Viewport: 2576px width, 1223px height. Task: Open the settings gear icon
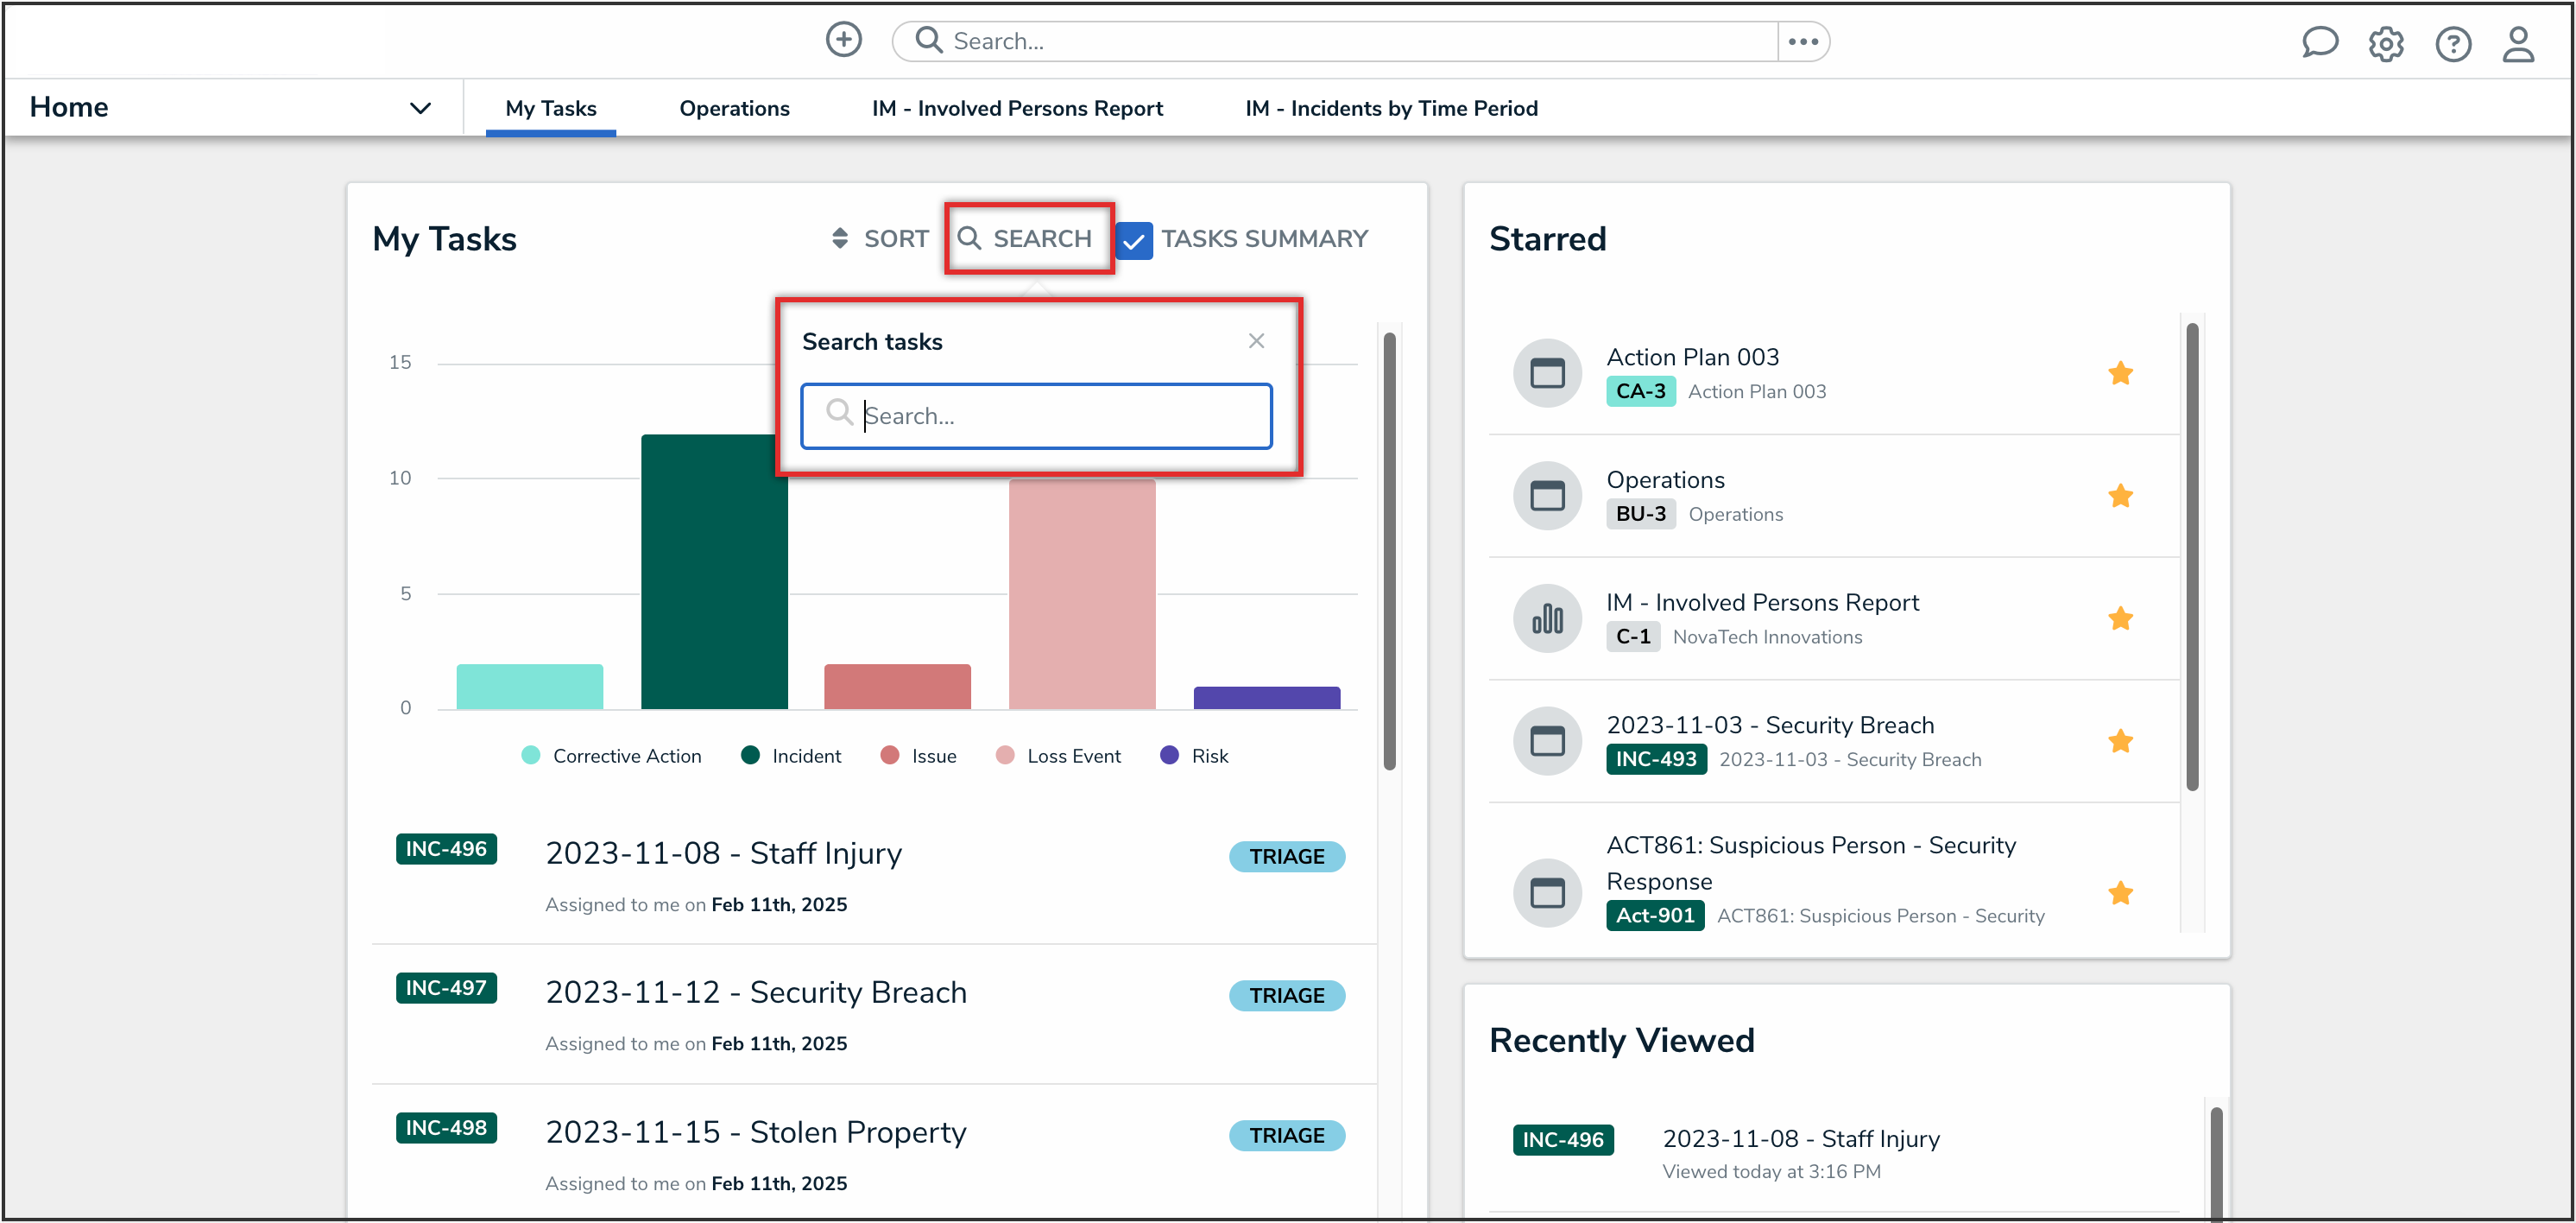tap(2386, 44)
